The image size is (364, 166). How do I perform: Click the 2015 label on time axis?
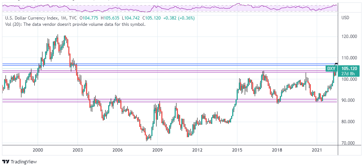pyautogui.click(x=237, y=150)
